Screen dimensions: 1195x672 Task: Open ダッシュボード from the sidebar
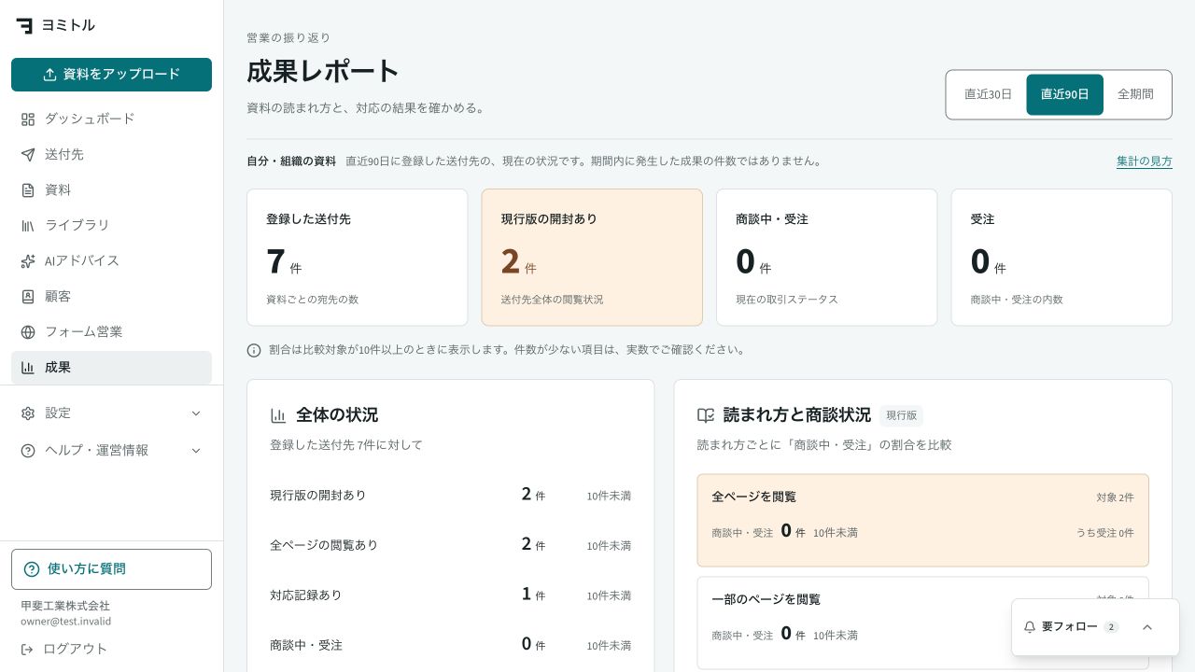click(111, 119)
